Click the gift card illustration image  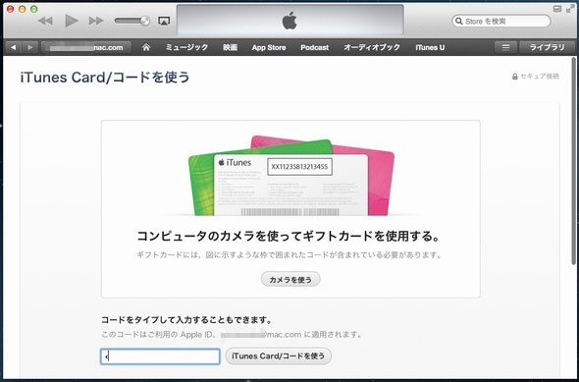(291, 176)
